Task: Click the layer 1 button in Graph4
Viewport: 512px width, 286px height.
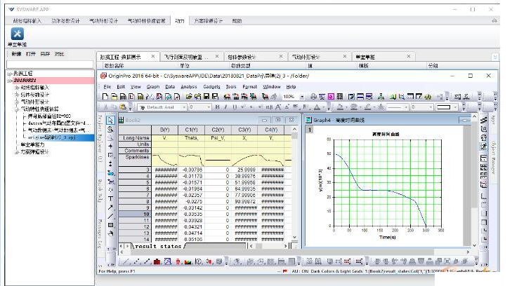Action: point(310,130)
